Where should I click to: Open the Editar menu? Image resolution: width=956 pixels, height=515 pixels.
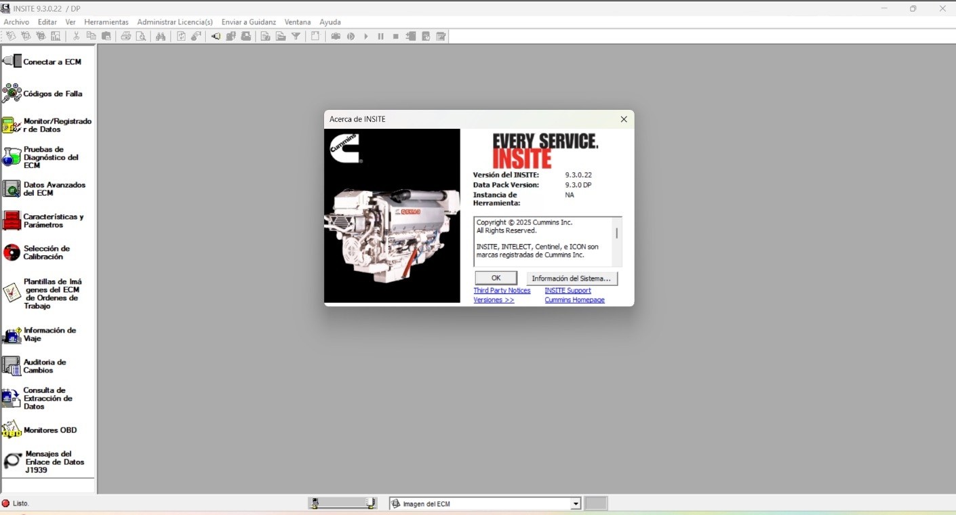point(47,22)
